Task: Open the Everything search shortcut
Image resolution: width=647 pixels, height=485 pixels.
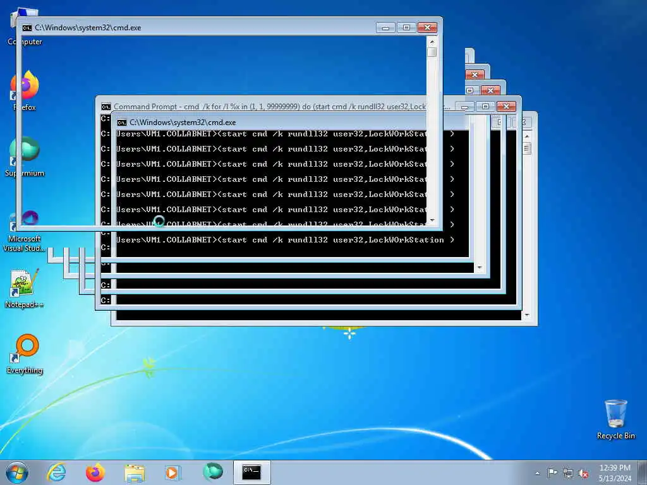Action: tap(25, 354)
